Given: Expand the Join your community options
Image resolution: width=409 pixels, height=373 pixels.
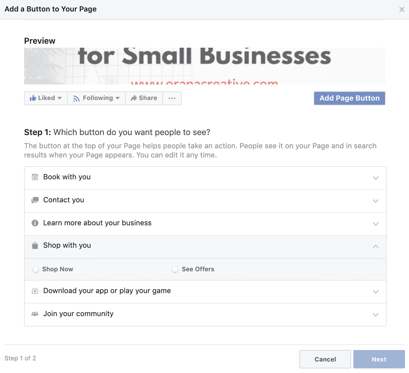Looking at the screenshot, I should pyautogui.click(x=376, y=315).
